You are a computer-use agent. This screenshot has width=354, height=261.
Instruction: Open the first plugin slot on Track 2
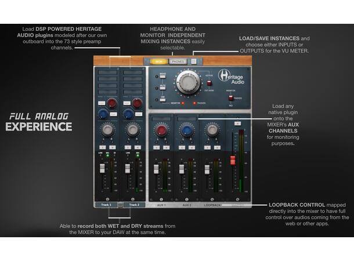tap(133, 72)
